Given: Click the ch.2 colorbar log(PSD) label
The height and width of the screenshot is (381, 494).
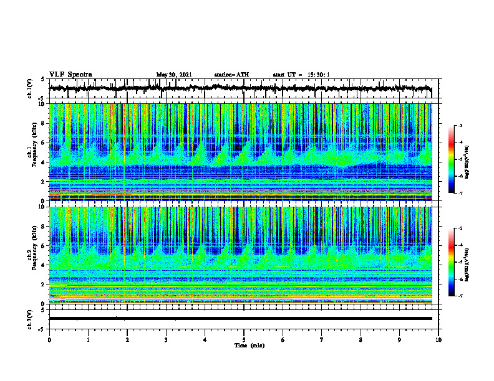Looking at the screenshot, I should pyautogui.click(x=467, y=265).
